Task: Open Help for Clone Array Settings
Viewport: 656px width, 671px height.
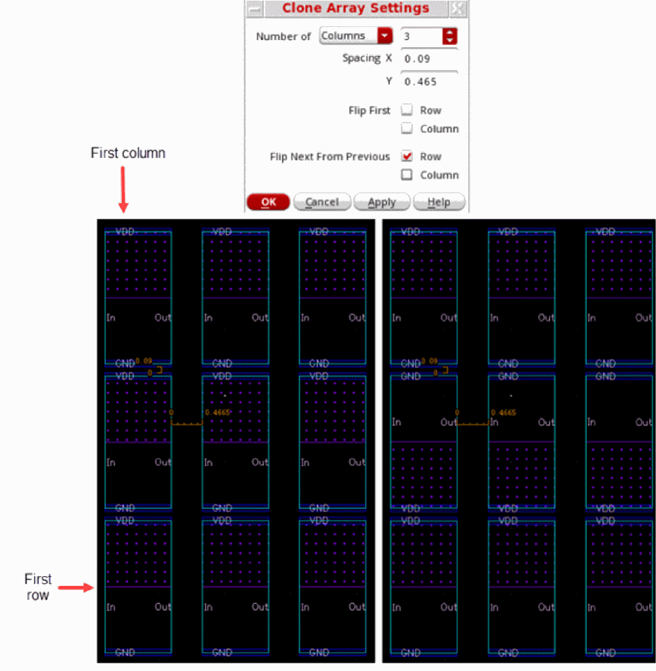Action: coord(439,202)
